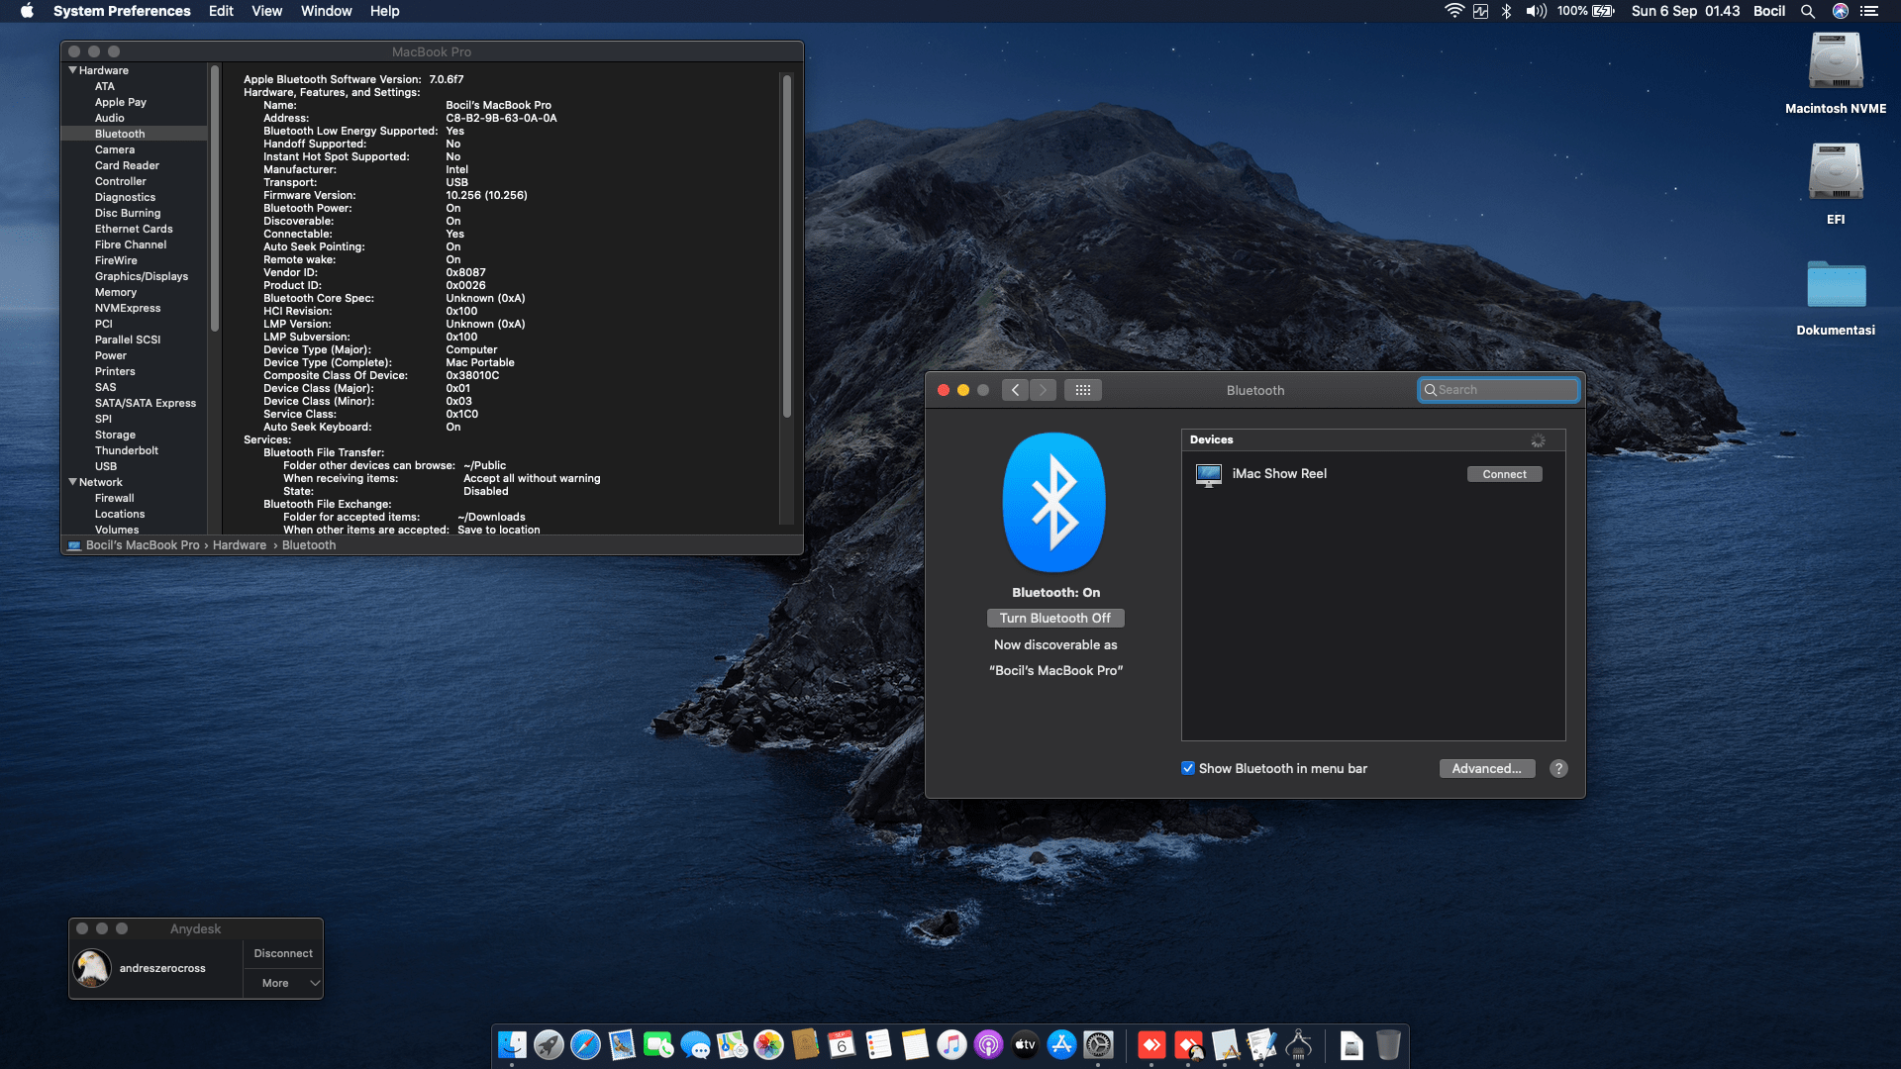Select iMac Show Reel device row

[1373, 474]
